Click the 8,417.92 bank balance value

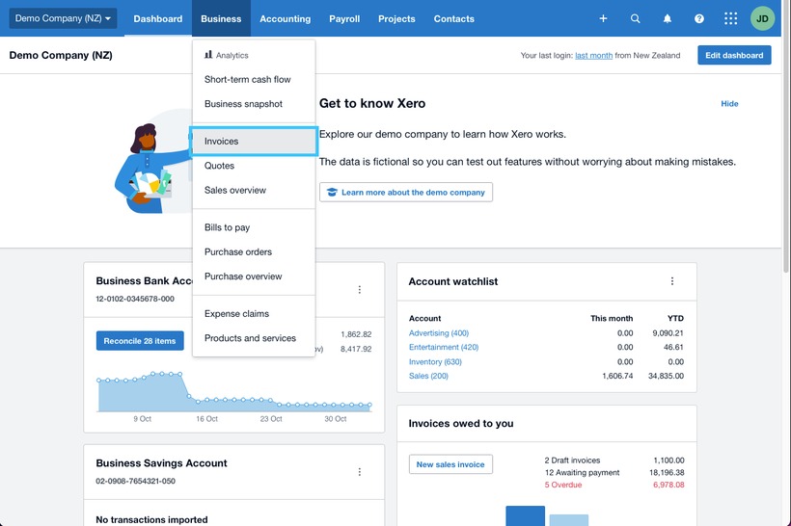356,349
